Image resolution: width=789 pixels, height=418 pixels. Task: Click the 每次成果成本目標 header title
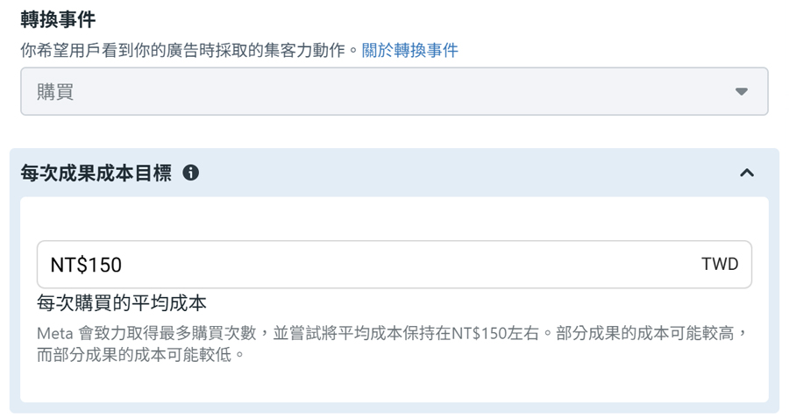[x=96, y=173]
